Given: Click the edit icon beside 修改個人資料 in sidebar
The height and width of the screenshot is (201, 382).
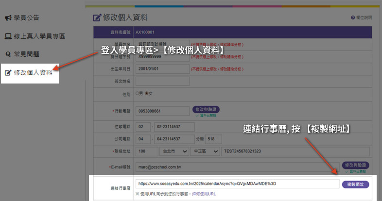Looking at the screenshot, I should tap(8, 73).
